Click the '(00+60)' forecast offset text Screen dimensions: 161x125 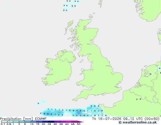coord(152,119)
